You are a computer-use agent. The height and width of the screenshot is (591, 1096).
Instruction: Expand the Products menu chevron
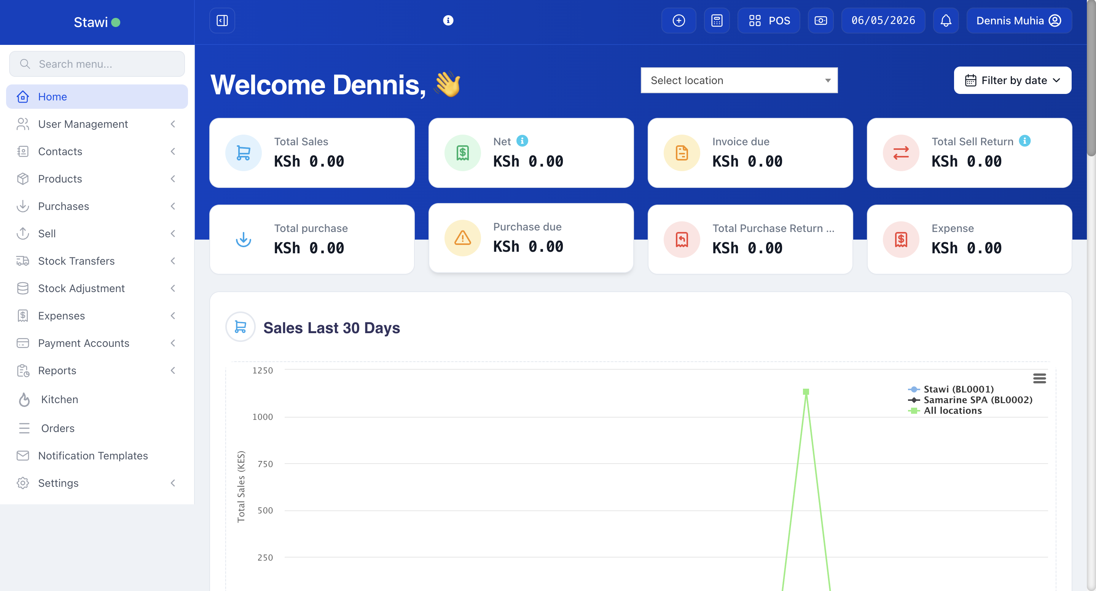pos(173,179)
